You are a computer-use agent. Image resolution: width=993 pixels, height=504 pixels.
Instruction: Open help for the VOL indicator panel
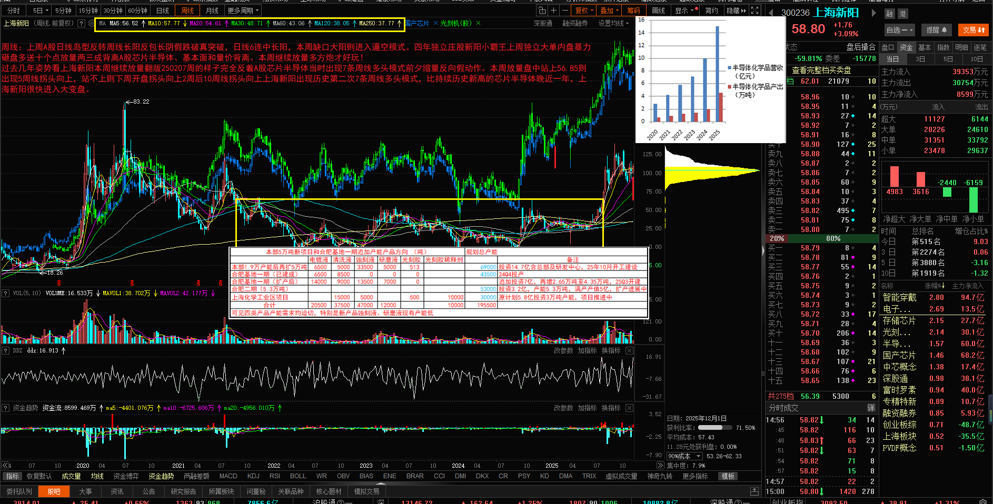pos(5,293)
